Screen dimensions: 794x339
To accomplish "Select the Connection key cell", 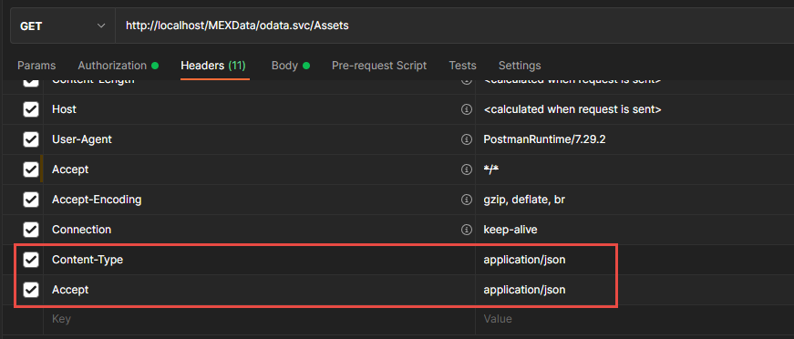I will 259,230.
